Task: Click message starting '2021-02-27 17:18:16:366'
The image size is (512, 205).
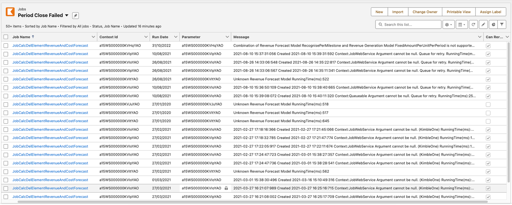Action: pos(354,130)
